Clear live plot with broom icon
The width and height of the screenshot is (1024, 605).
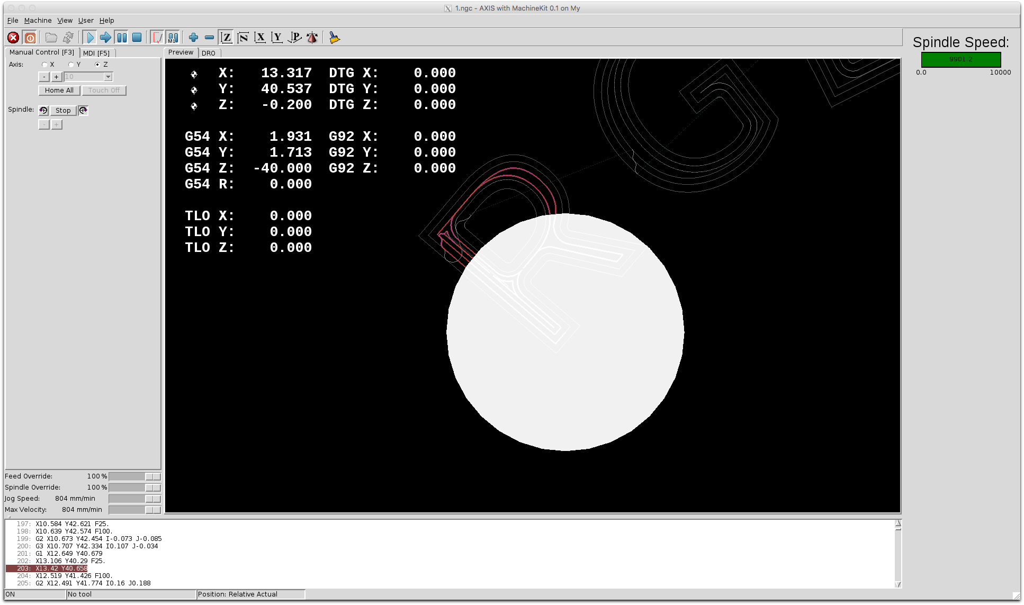[334, 38]
